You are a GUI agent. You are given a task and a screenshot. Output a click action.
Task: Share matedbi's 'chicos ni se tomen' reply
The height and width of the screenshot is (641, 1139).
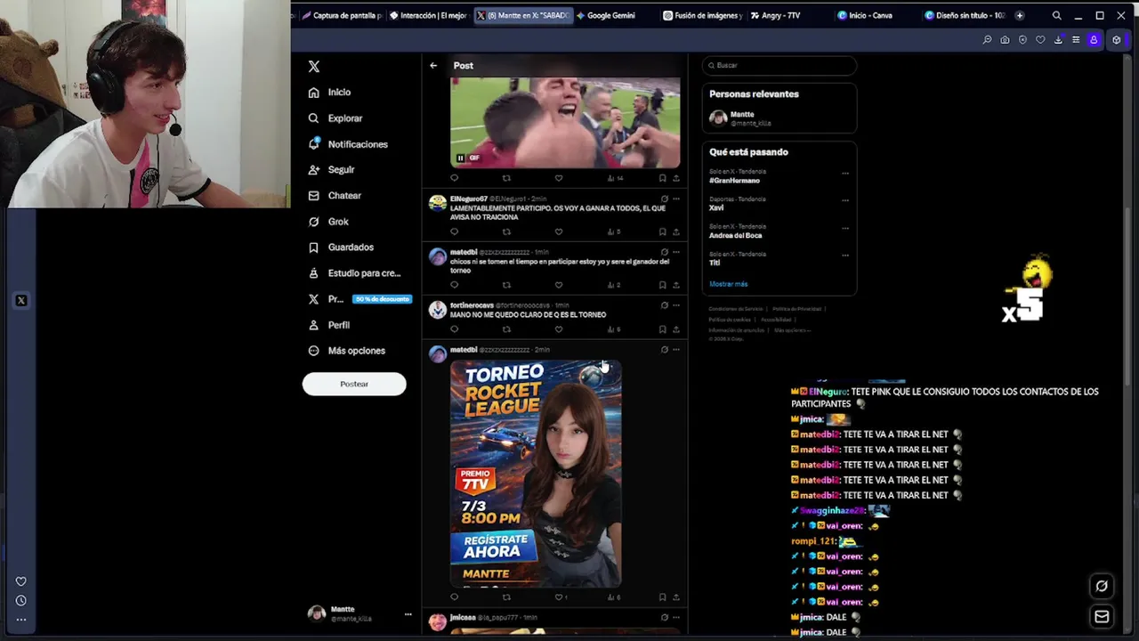(x=676, y=285)
